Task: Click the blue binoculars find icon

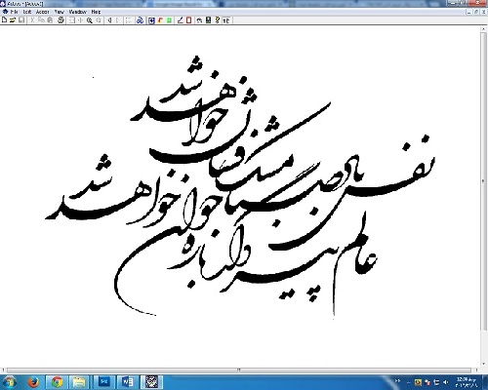Action: coord(140,20)
